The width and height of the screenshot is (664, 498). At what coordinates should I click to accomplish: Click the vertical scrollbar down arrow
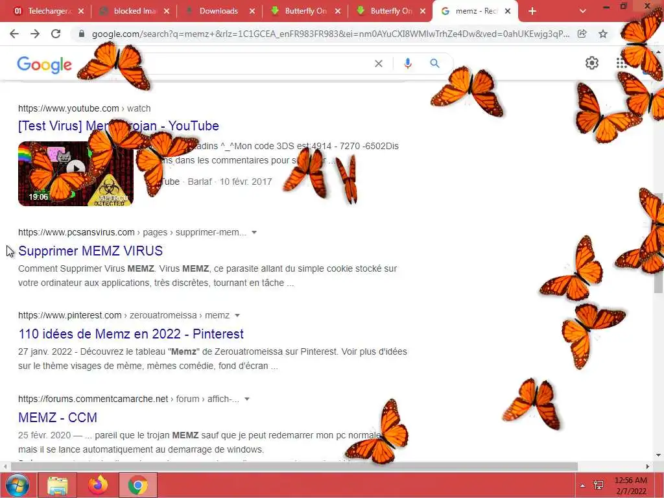(x=659, y=456)
